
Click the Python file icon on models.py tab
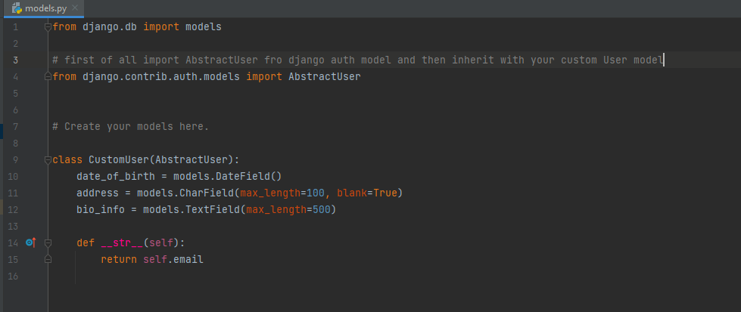(x=17, y=8)
